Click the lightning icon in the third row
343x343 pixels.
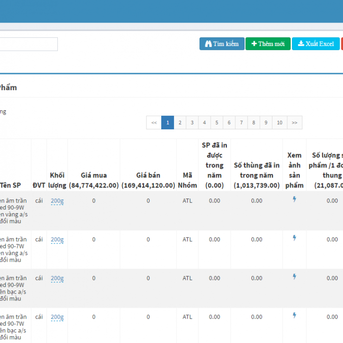pyautogui.click(x=294, y=277)
